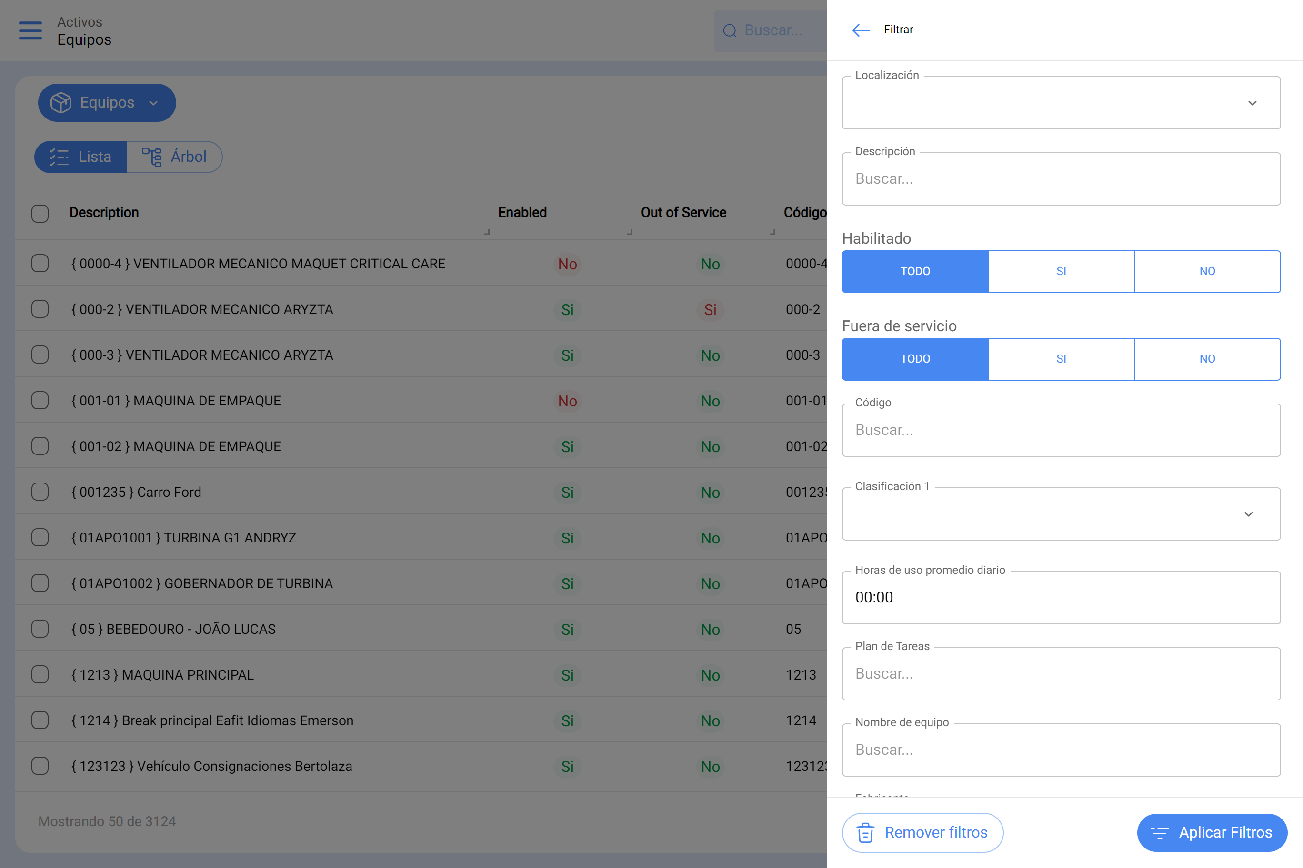Check the 000-3 VENTILADOR MECANICO ARYZTA row
Screen dimensions: 1303x868
(40, 354)
